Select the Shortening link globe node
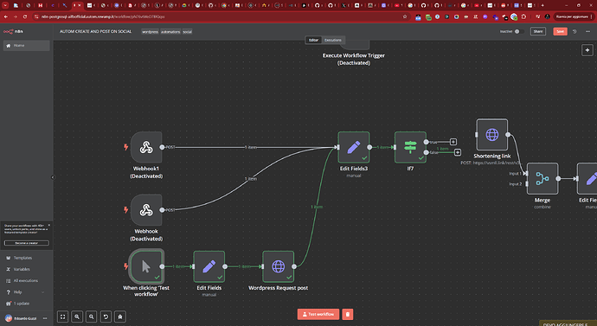The width and height of the screenshot is (597, 326). click(x=492, y=135)
